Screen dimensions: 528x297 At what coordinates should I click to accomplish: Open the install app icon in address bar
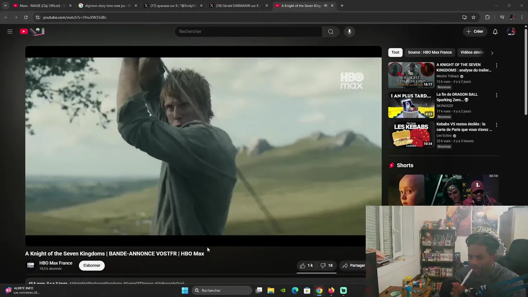[464, 17]
